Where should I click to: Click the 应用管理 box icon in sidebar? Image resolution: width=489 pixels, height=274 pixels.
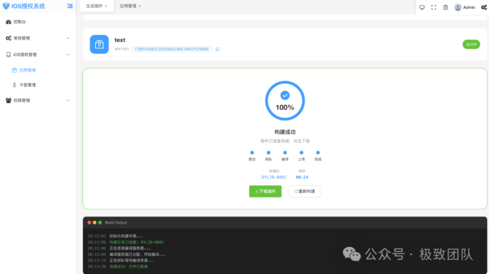pyautogui.click(x=14, y=71)
